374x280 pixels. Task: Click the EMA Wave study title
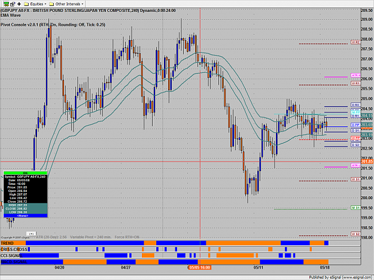pos(11,16)
